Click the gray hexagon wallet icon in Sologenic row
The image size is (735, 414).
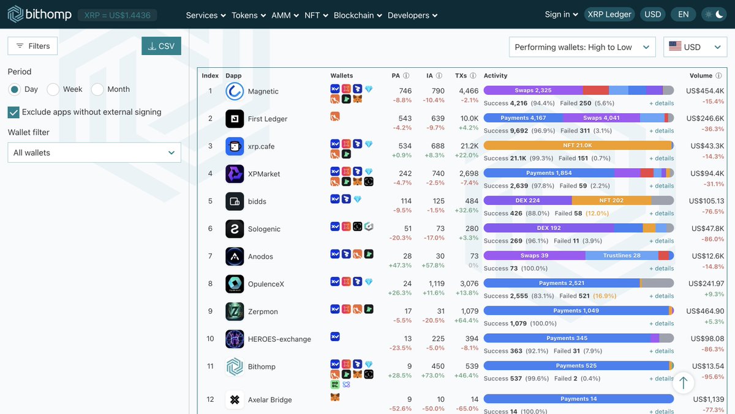(x=369, y=226)
